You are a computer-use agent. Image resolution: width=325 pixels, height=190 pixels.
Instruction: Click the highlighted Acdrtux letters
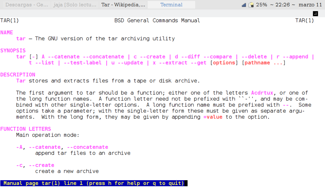[262, 93]
